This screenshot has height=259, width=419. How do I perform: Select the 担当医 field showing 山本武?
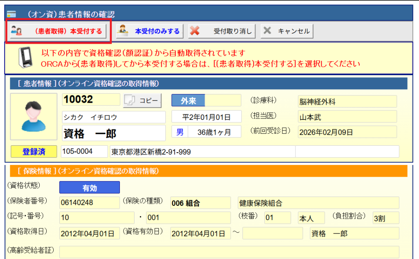(x=347, y=117)
